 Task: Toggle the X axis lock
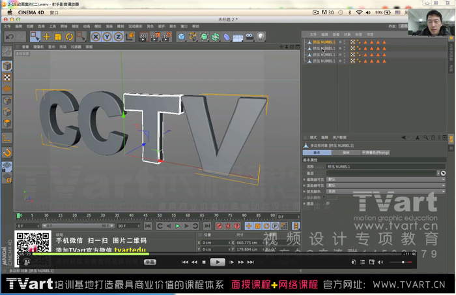pyautogui.click(x=96, y=37)
